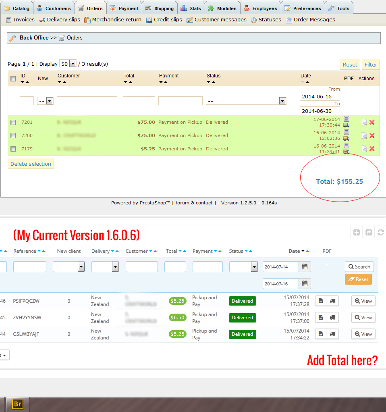
Task: Tick checkbox for order 7200
Action: [13, 135]
